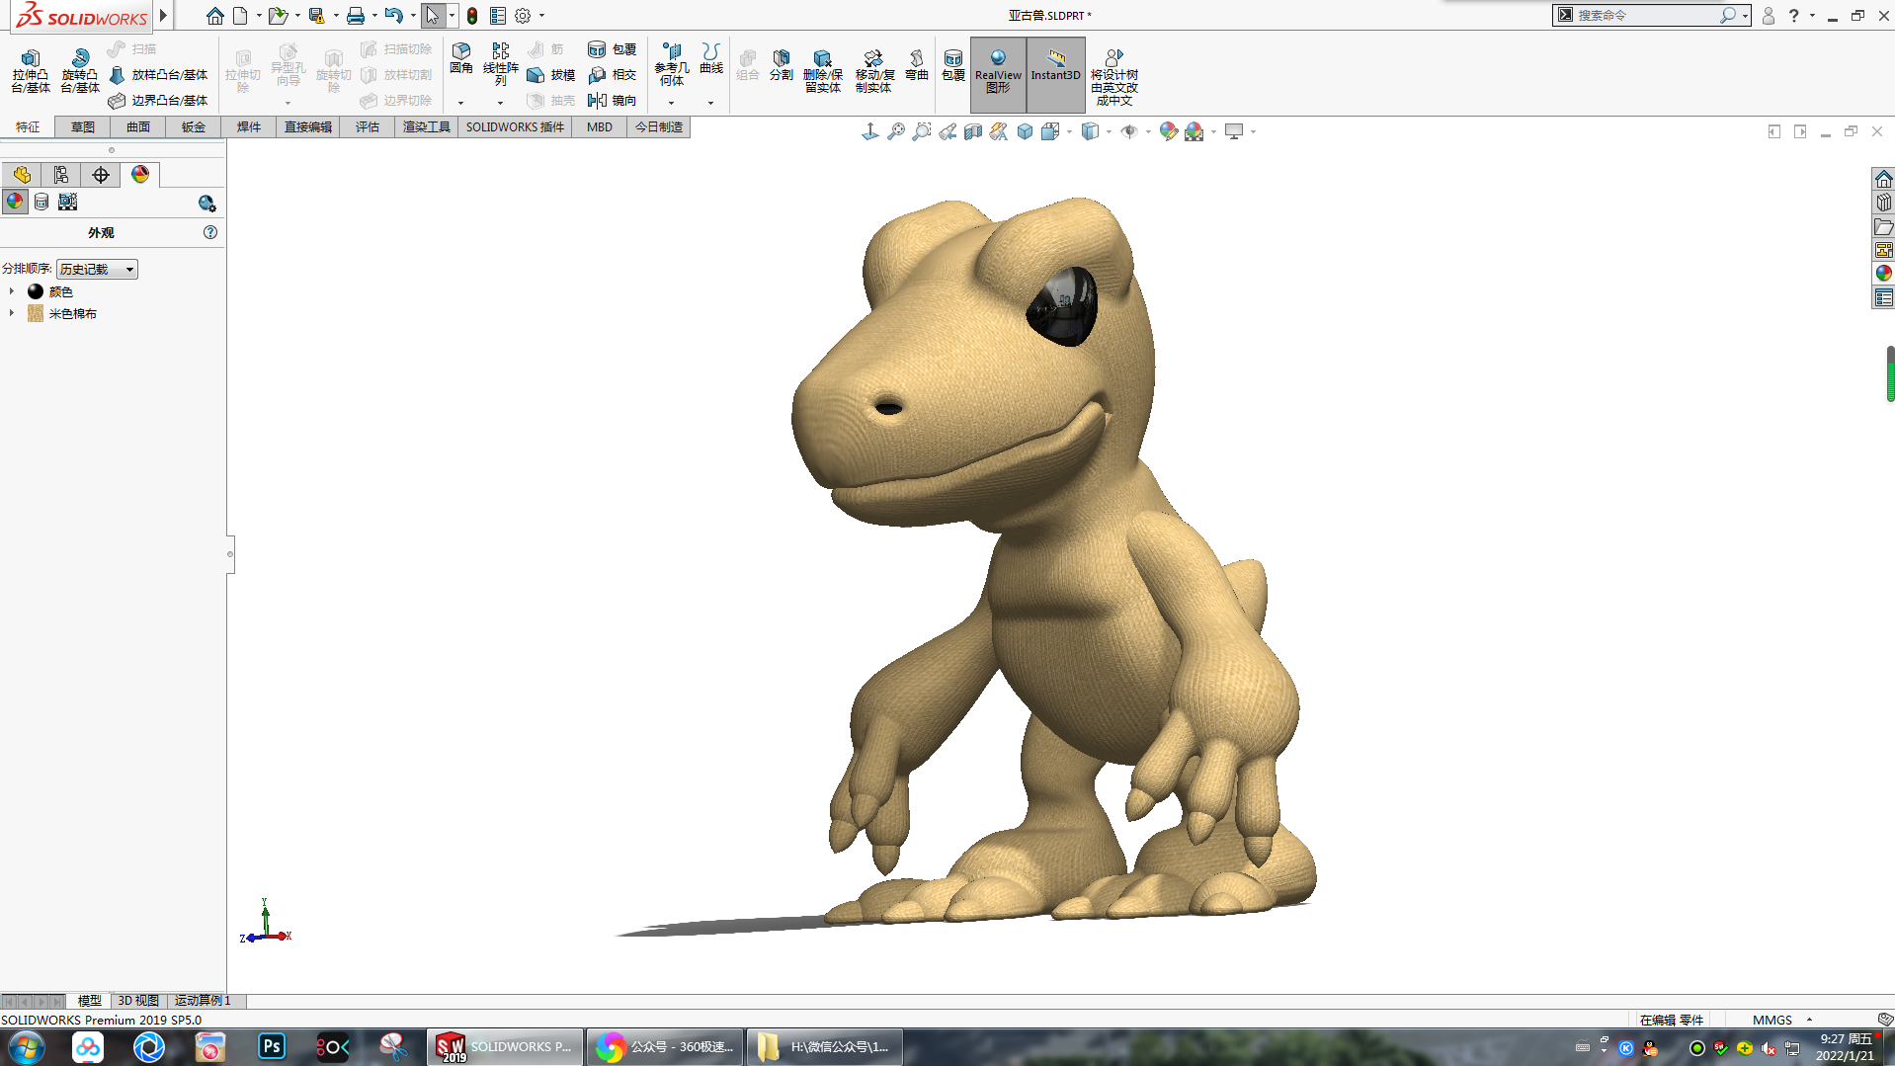
Task: Click the 搜索命令 search input field
Action: [x=1644, y=15]
